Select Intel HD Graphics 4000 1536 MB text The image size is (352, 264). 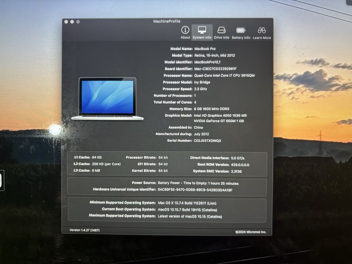(220, 116)
